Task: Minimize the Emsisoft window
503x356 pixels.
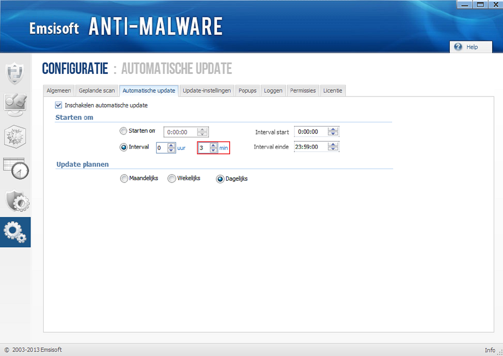Action: 464,5
